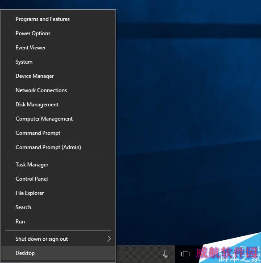Screen dimensions: 261x263
Task: Open Programs and Features
Action: (x=58, y=19)
